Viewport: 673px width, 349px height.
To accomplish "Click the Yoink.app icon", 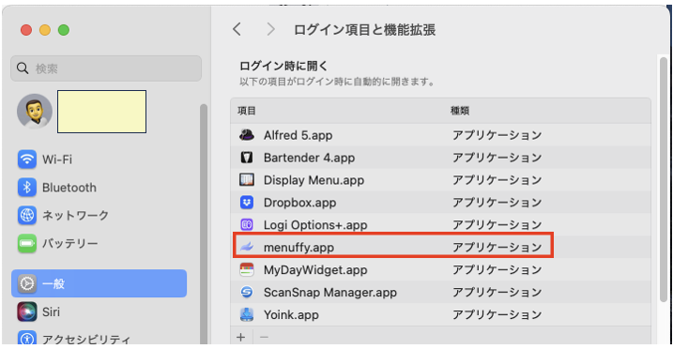I will [247, 314].
